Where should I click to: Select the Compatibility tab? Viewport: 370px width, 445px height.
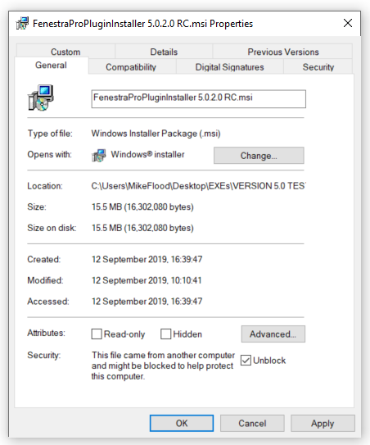click(131, 67)
